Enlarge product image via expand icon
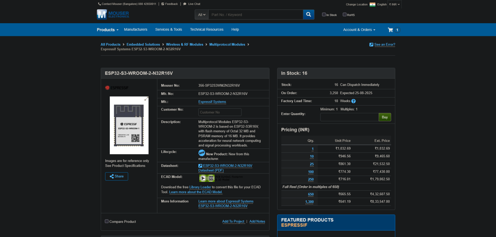 [146, 99]
